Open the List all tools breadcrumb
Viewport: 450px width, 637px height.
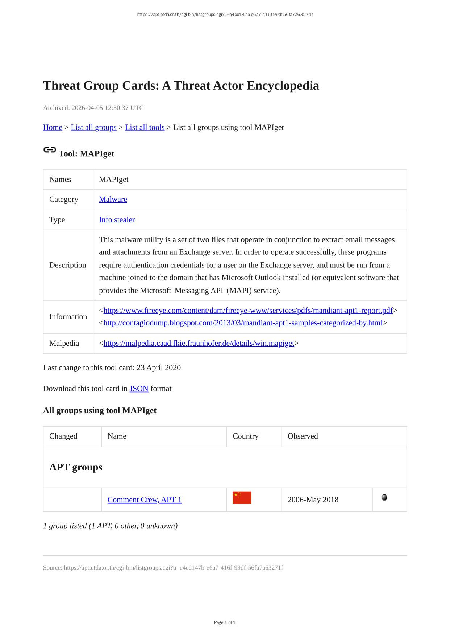coord(145,127)
